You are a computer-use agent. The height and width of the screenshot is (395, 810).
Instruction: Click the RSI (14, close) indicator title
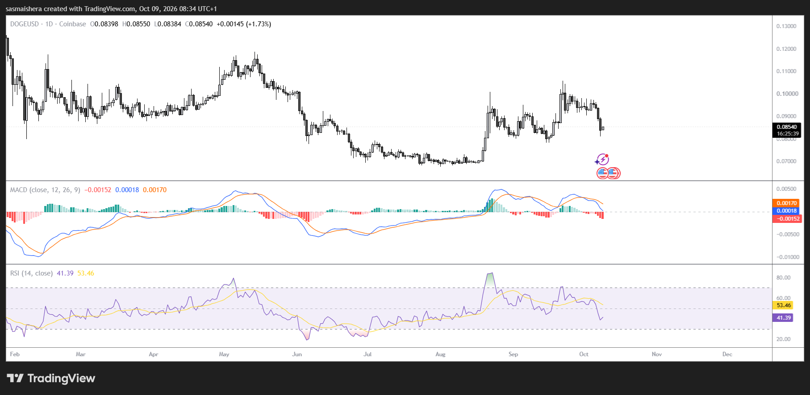(x=31, y=273)
